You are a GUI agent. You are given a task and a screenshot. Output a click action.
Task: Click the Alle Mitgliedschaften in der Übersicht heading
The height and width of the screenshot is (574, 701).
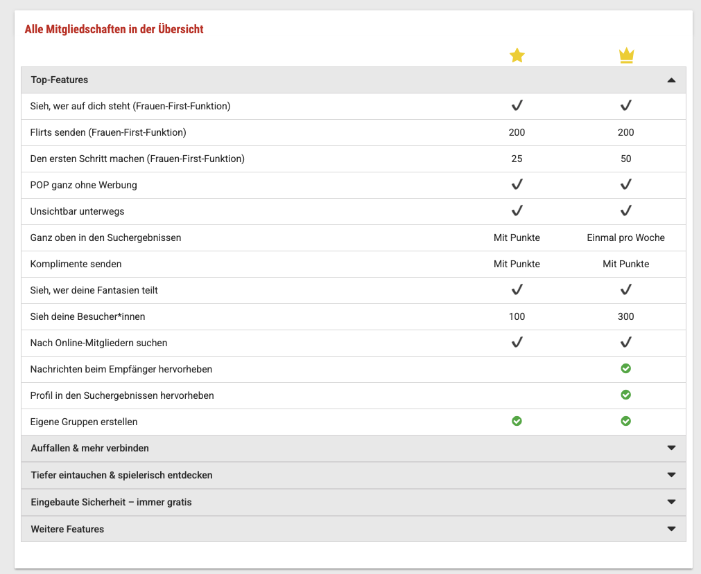pos(114,29)
